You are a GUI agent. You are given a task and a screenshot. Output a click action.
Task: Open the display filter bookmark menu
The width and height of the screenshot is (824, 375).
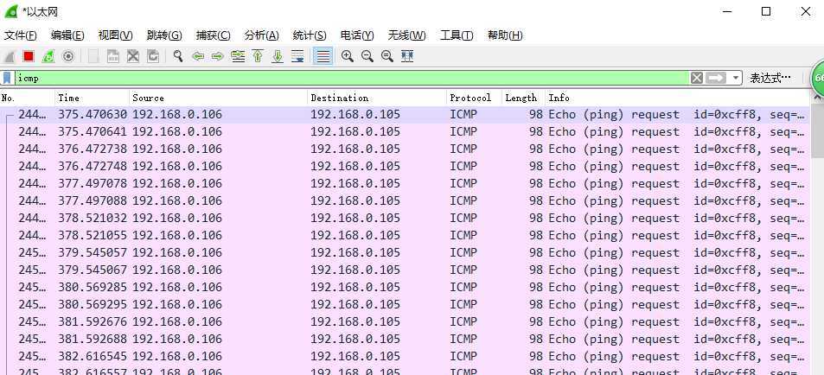click(8, 79)
